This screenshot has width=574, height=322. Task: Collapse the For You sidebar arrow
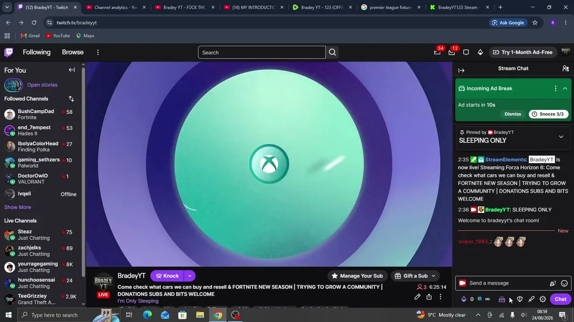[x=72, y=70]
